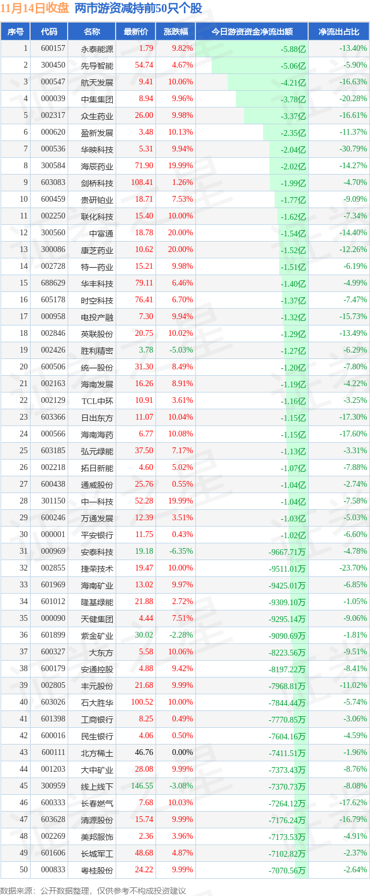Click the 0.00% change of 北方稀土
Image resolution: width=370 pixels, height=896 pixels.
coord(183,753)
